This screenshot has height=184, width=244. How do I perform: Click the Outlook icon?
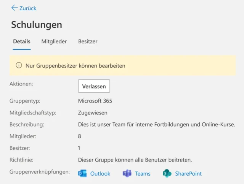pyautogui.click(x=82, y=173)
